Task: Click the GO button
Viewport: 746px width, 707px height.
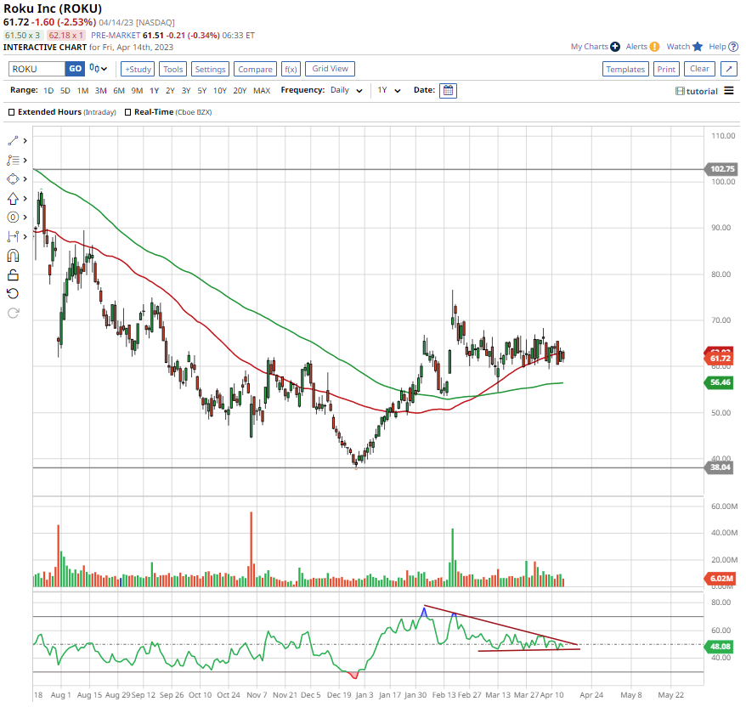Action: click(75, 69)
